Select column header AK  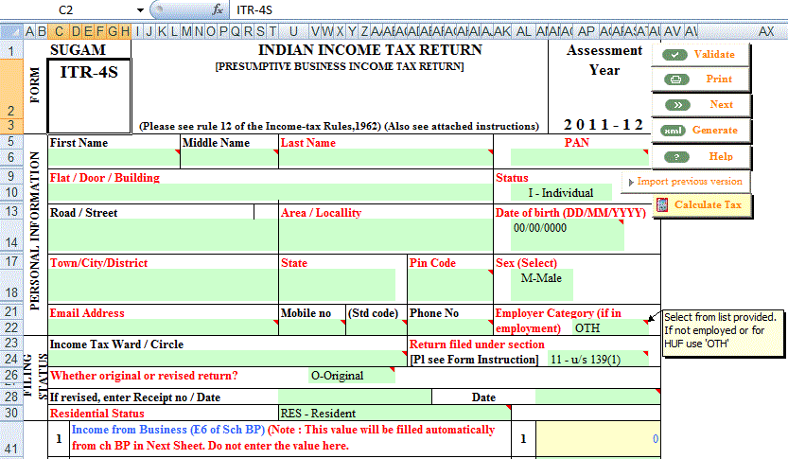tap(502, 31)
